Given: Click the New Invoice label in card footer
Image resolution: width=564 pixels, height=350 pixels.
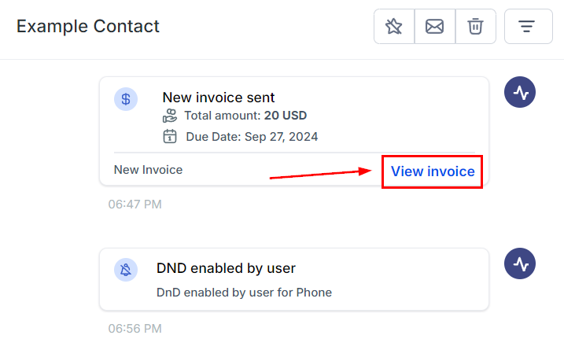Looking at the screenshot, I should coord(148,169).
